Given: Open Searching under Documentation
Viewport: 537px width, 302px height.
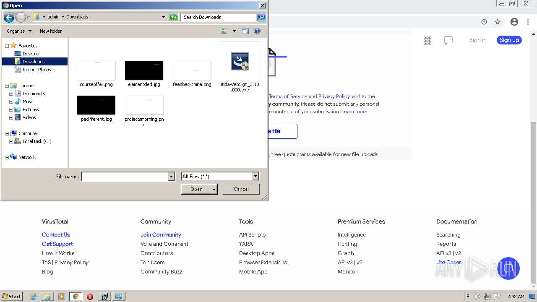Looking at the screenshot, I should (x=448, y=235).
